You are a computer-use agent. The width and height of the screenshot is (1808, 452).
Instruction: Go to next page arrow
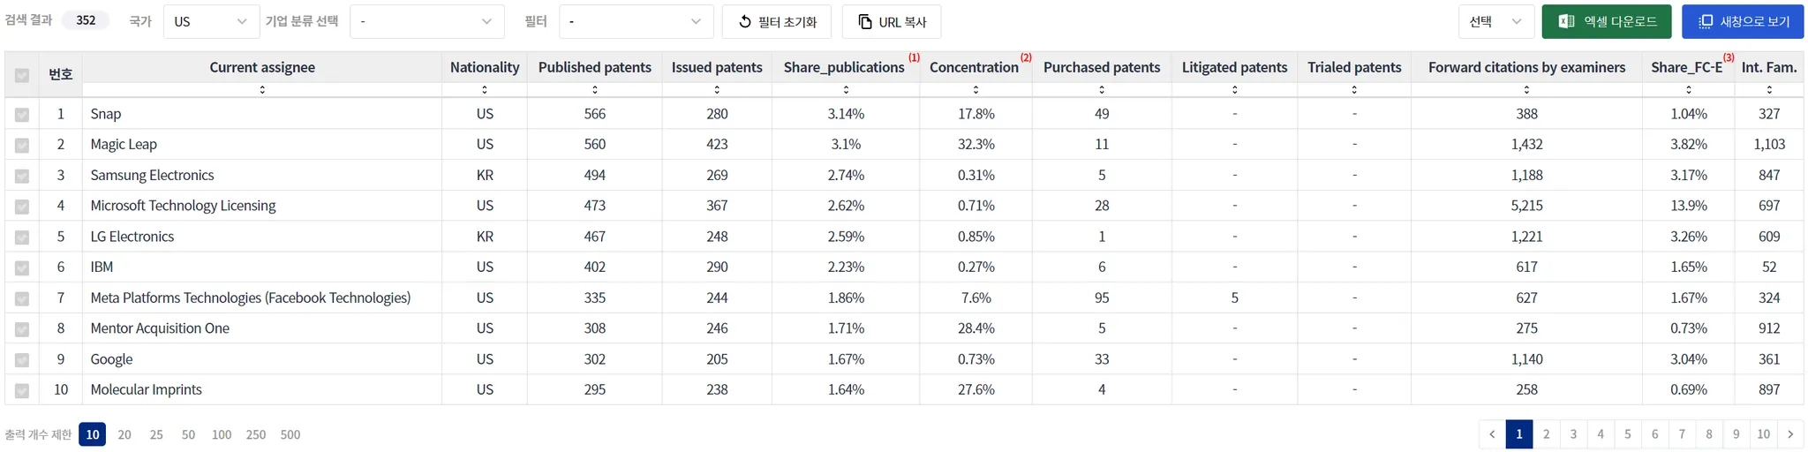point(1790,434)
